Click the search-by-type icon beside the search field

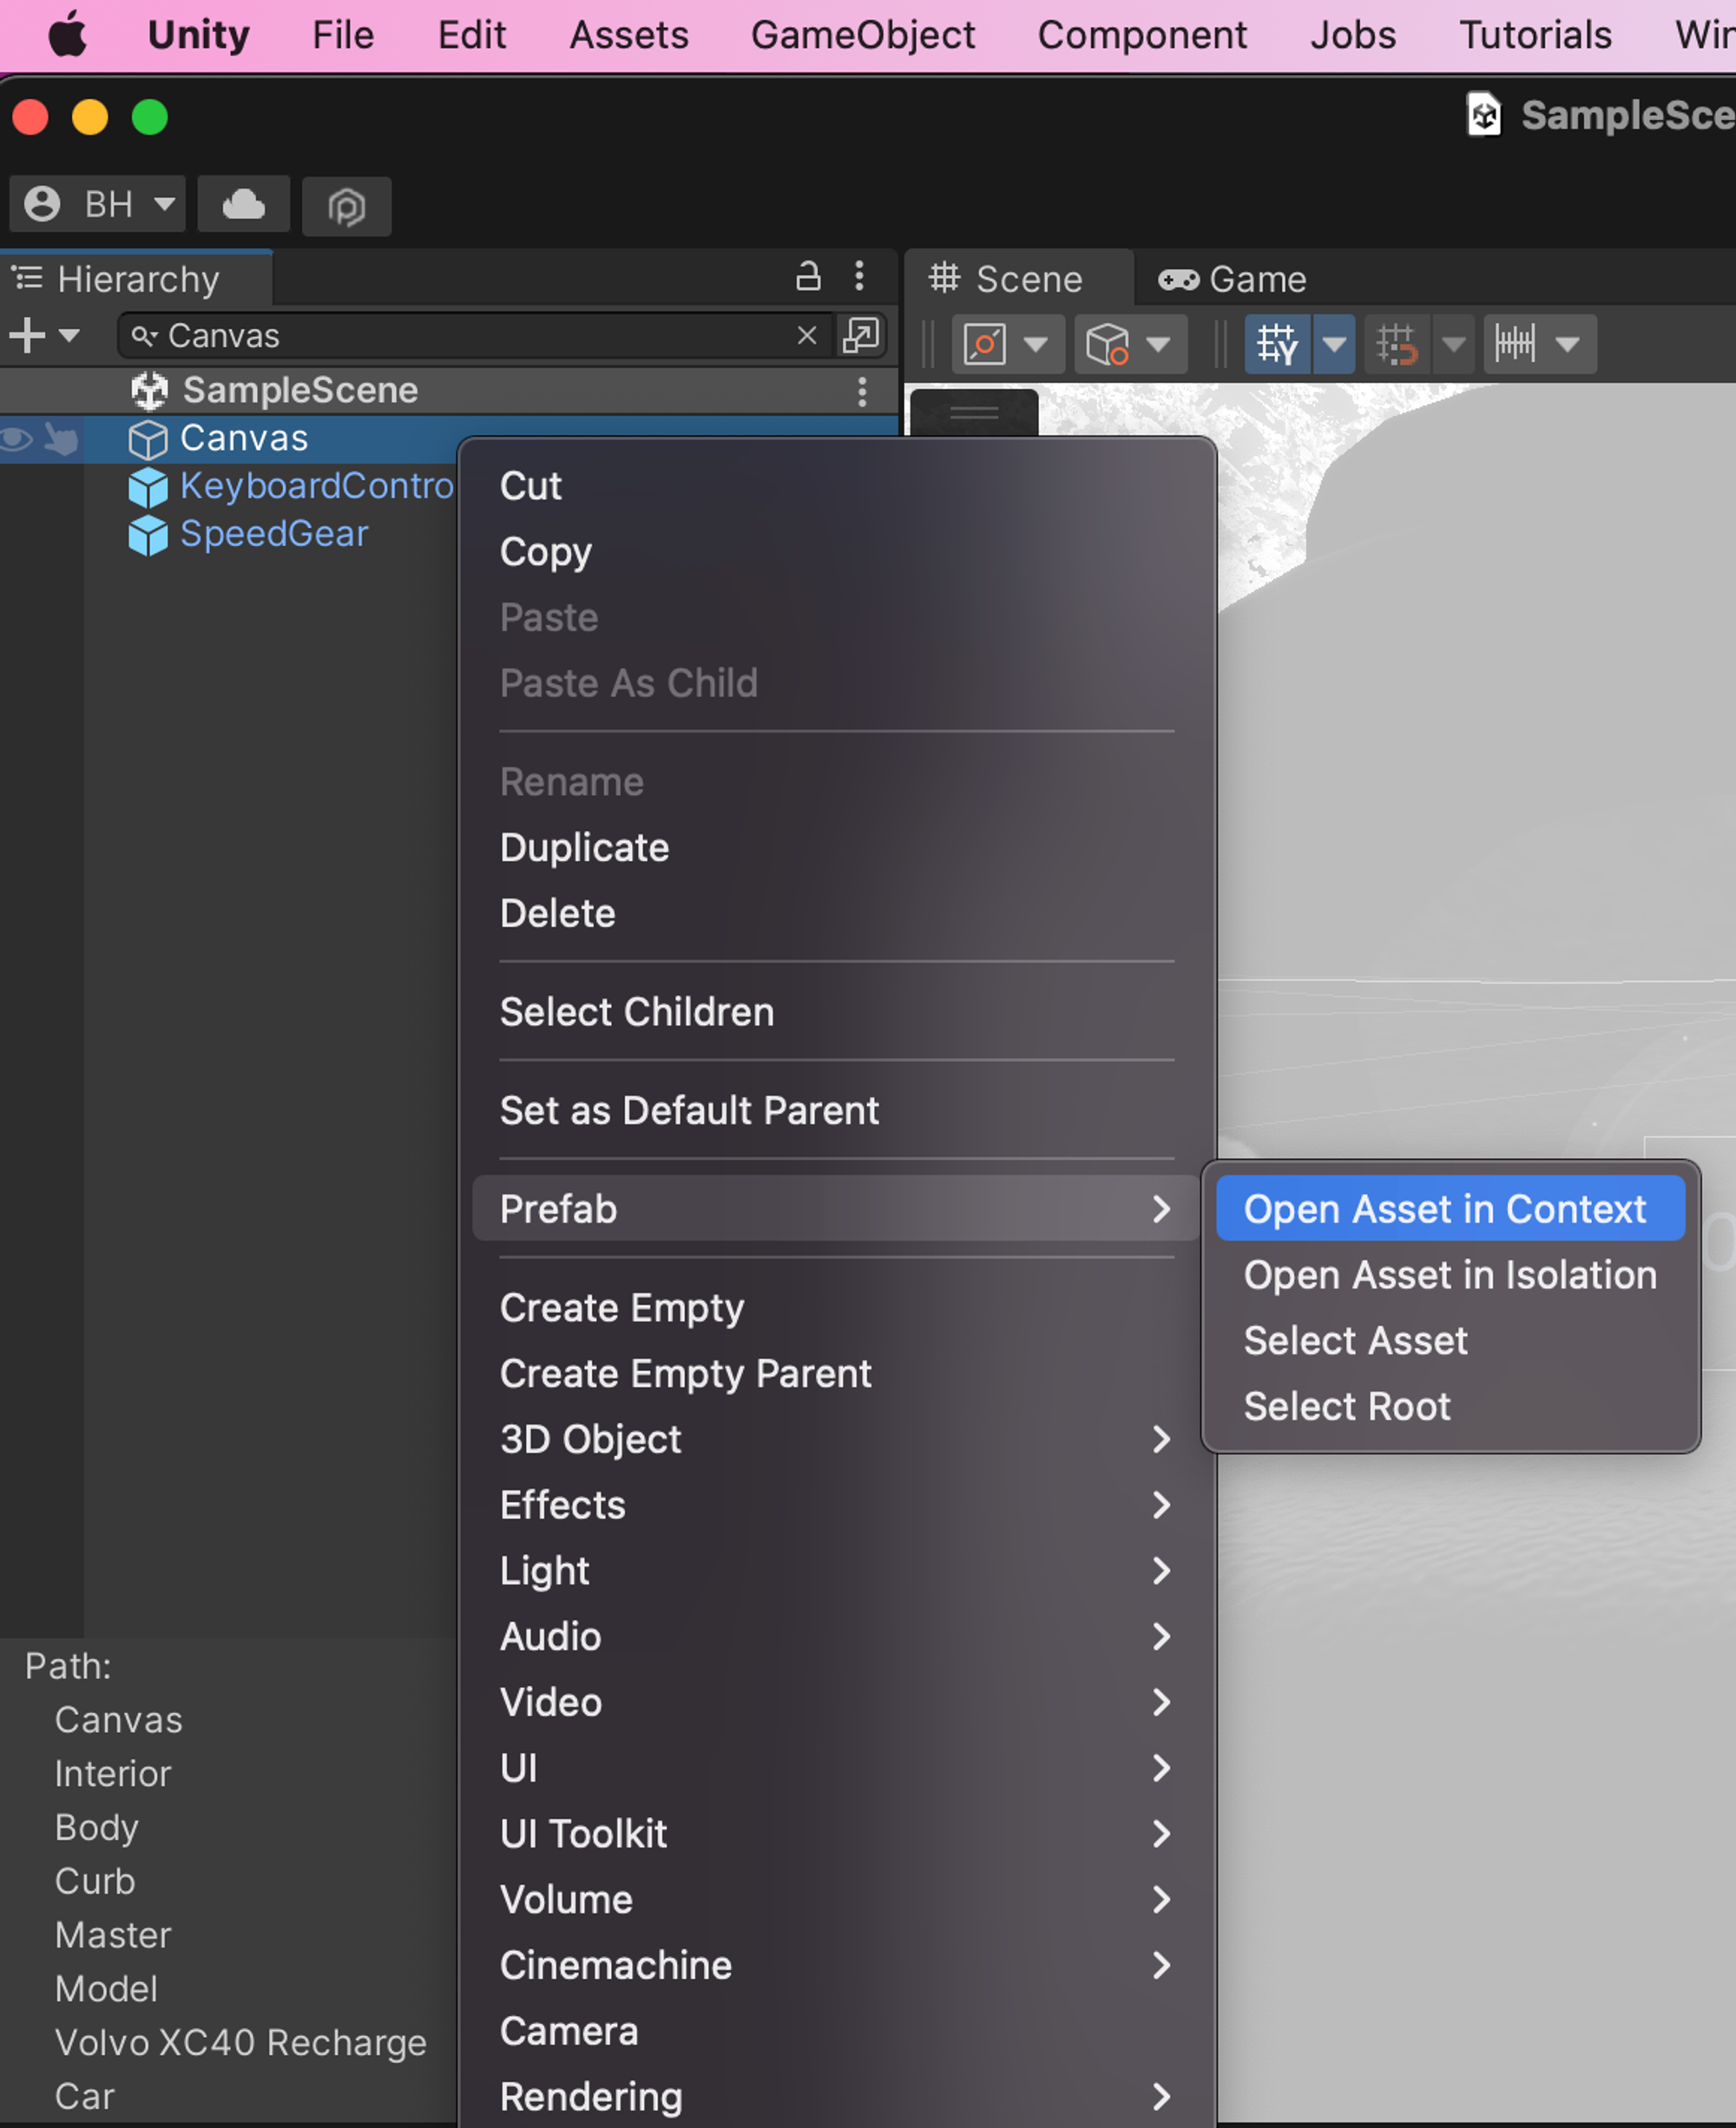[860, 336]
